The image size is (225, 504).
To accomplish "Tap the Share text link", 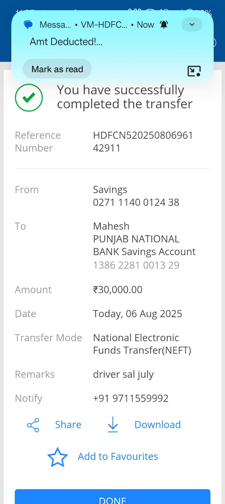I will tap(68, 425).
